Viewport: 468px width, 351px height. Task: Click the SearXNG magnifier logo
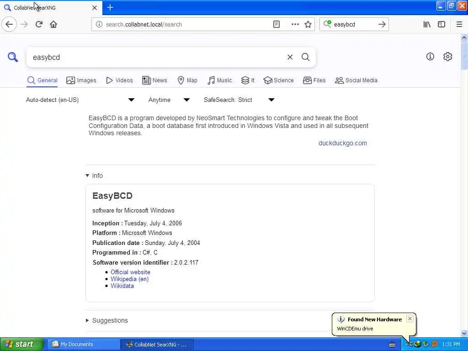(x=13, y=57)
